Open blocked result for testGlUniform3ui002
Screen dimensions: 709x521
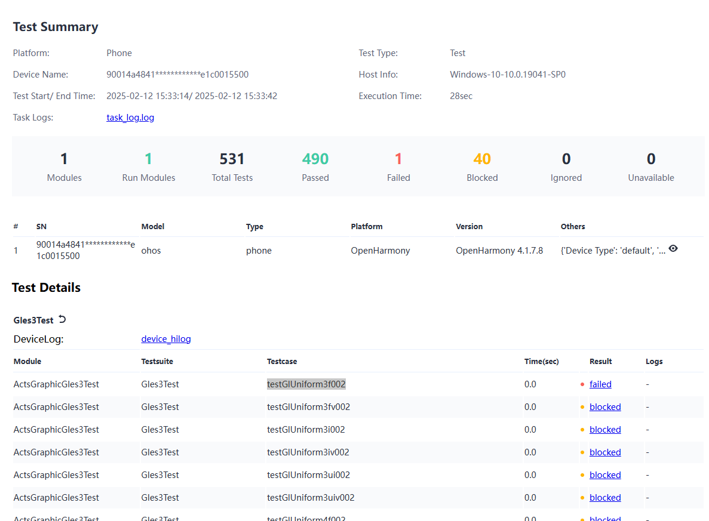coord(605,474)
